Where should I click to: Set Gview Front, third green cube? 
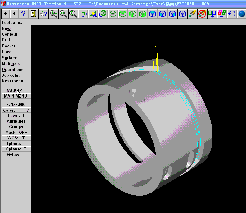tap(133, 14)
